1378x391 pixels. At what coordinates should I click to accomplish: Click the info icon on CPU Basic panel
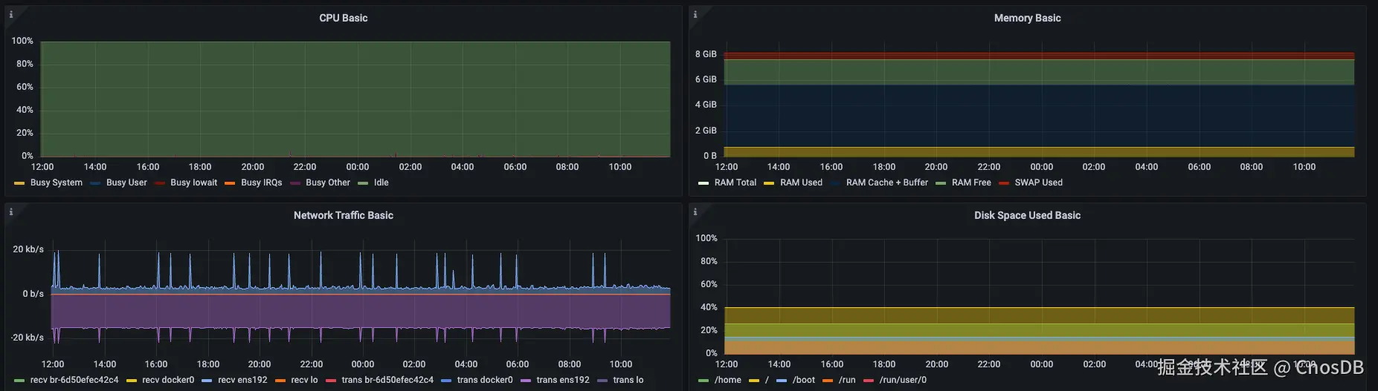coord(11,14)
